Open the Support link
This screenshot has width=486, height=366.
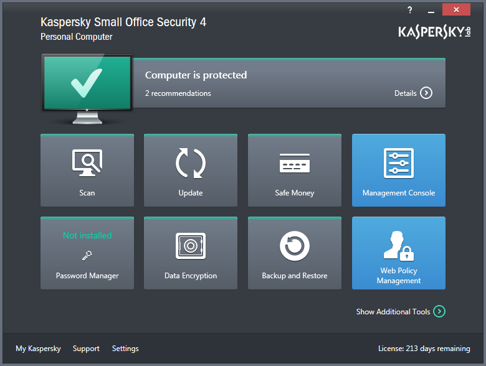click(x=86, y=349)
